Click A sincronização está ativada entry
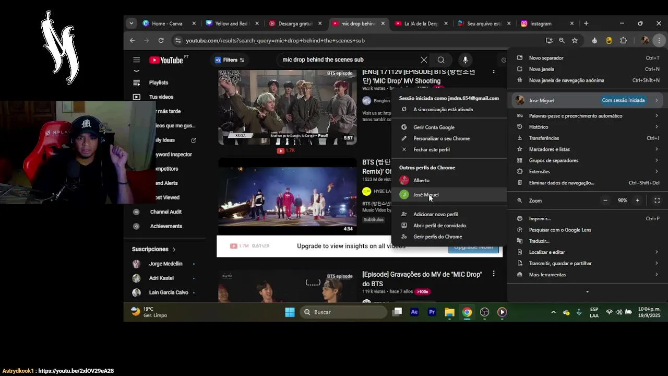Screen dimensions: 668x376 pyautogui.click(x=449, y=110)
